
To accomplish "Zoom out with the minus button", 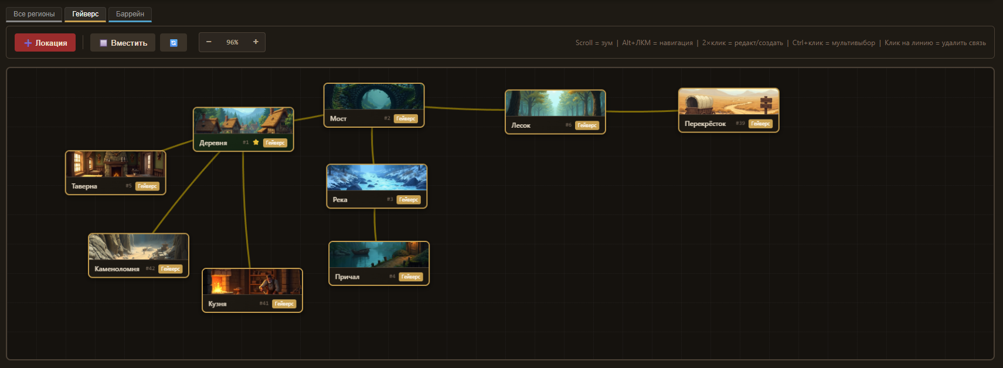I will point(209,42).
